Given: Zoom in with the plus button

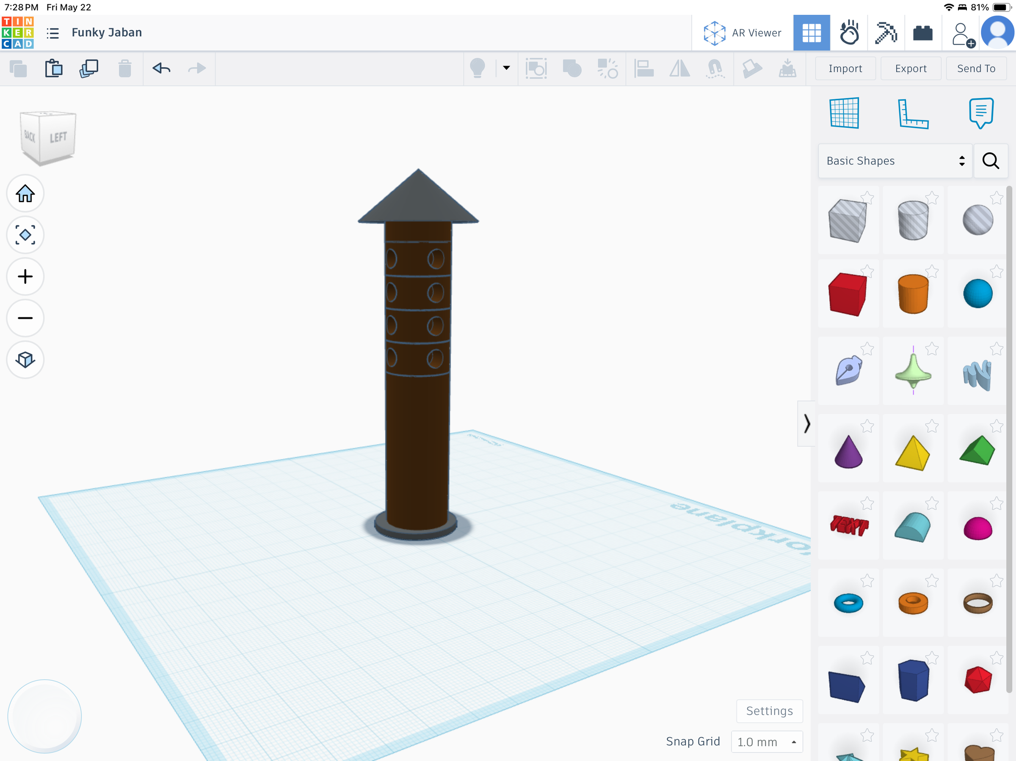Looking at the screenshot, I should pyautogui.click(x=25, y=276).
